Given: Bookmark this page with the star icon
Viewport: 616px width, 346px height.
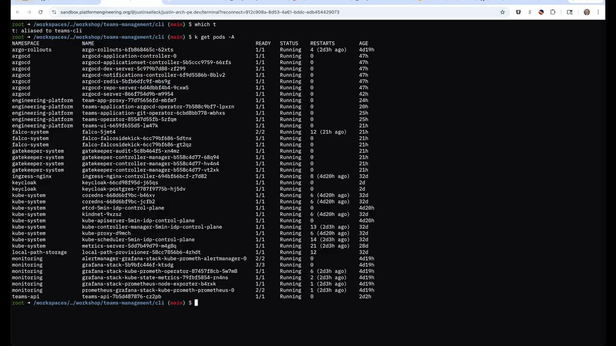Looking at the screenshot, I should pyautogui.click(x=502, y=12).
